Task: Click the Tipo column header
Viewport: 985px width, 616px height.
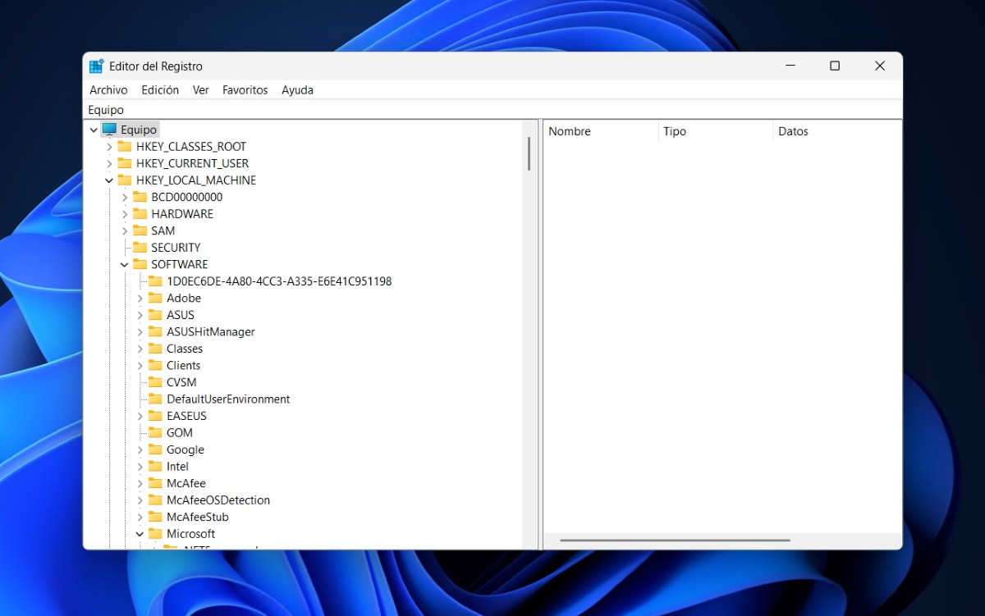Action: (x=716, y=131)
